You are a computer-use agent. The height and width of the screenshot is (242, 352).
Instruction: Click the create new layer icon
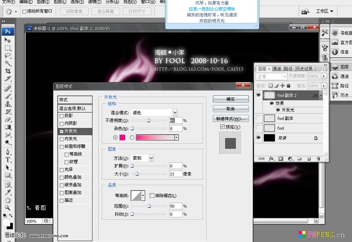[309, 159]
